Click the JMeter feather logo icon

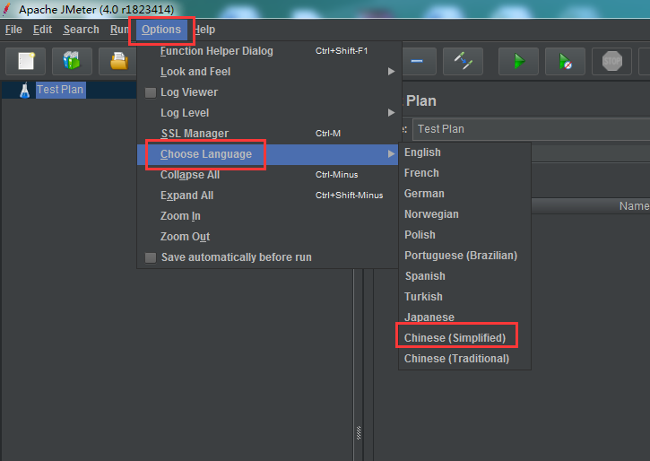click(x=6, y=9)
